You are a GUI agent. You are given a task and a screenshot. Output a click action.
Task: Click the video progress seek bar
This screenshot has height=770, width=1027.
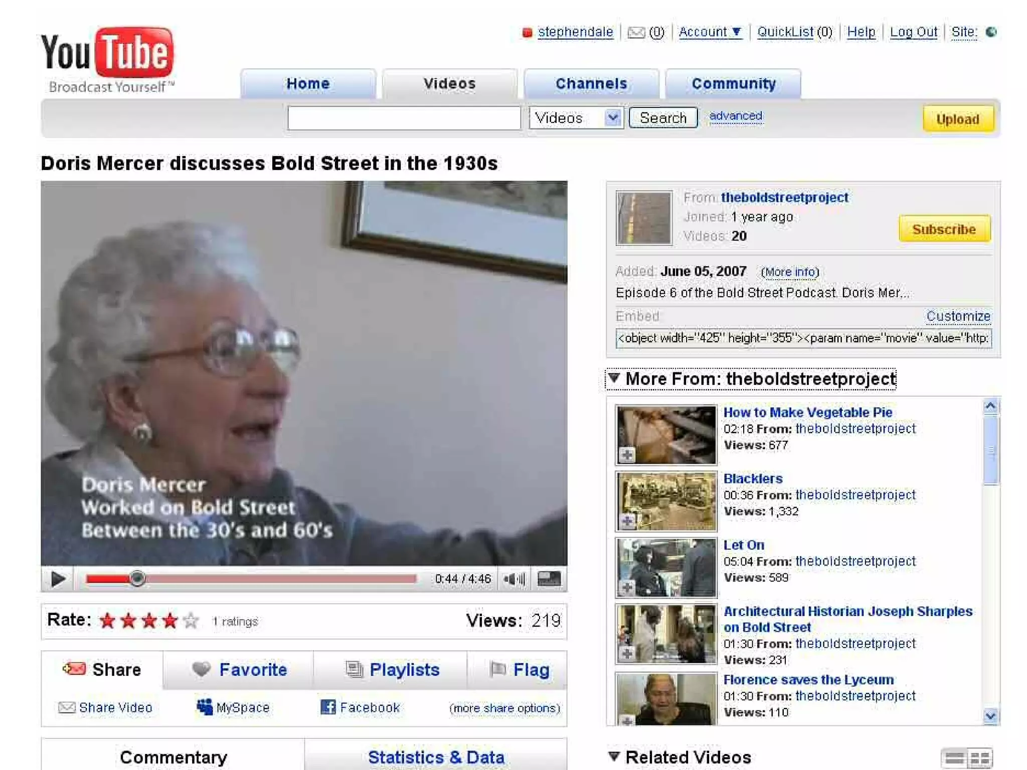pyautogui.click(x=251, y=579)
